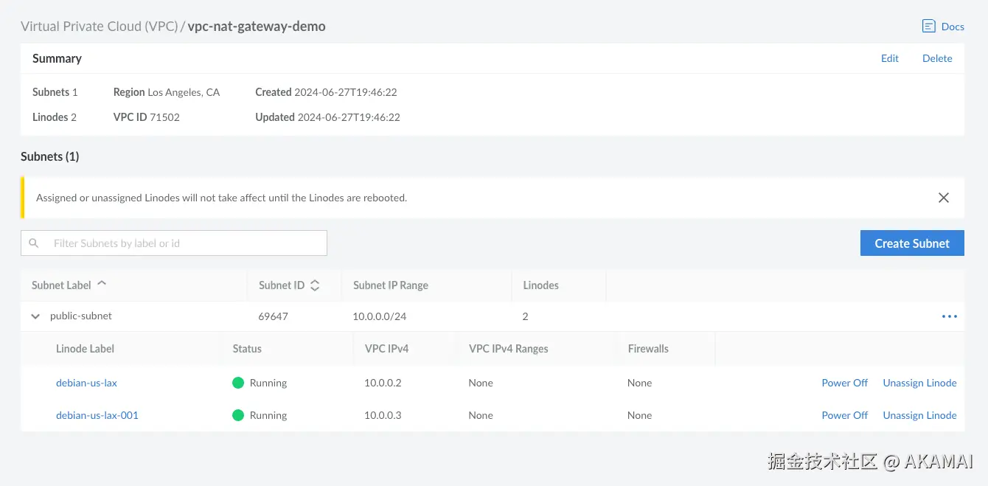
Task: Dismiss the reboot notice with X icon
Action: (x=943, y=198)
